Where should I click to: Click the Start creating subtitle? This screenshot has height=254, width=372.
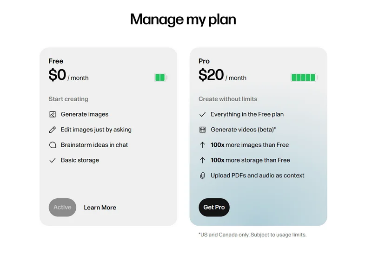point(68,99)
